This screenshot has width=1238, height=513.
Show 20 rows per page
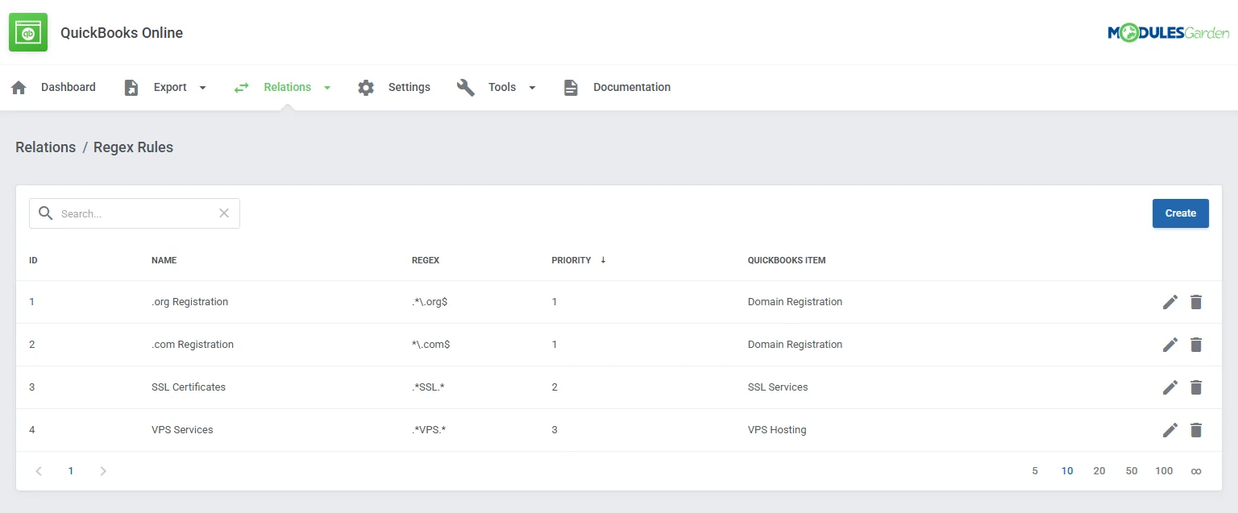pyautogui.click(x=1099, y=471)
